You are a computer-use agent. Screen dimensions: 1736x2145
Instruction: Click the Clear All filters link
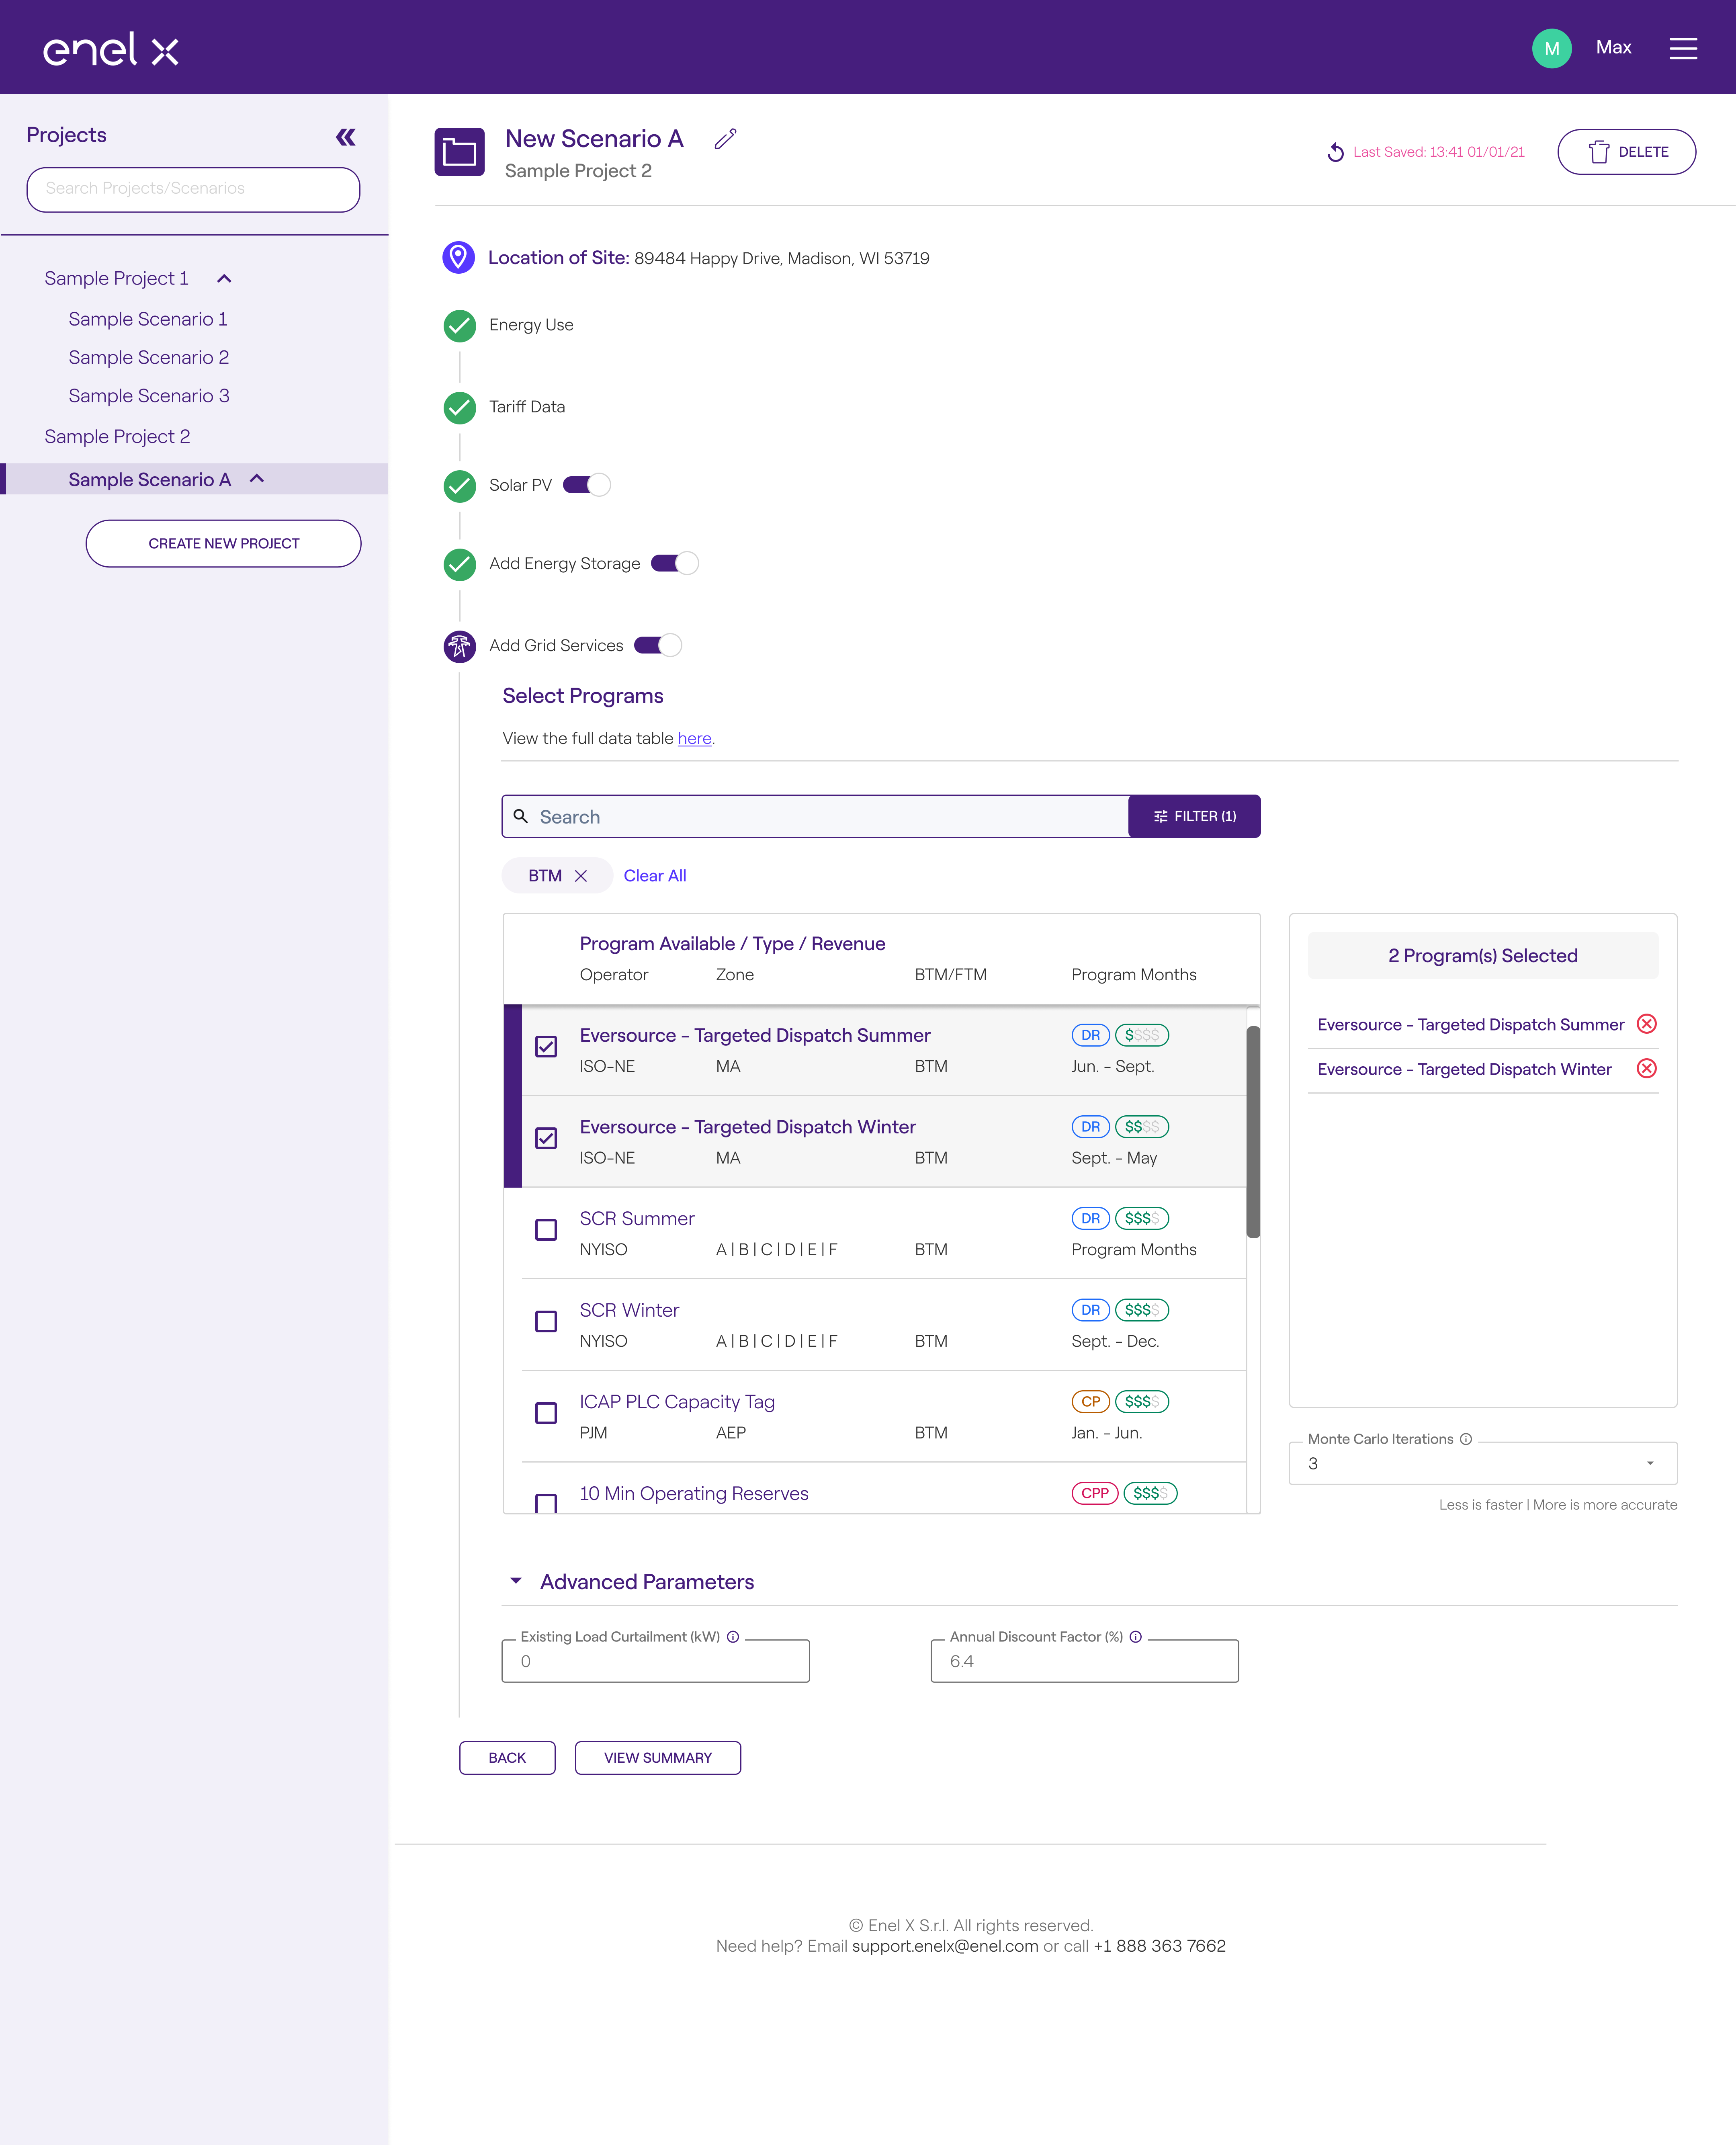[655, 876]
